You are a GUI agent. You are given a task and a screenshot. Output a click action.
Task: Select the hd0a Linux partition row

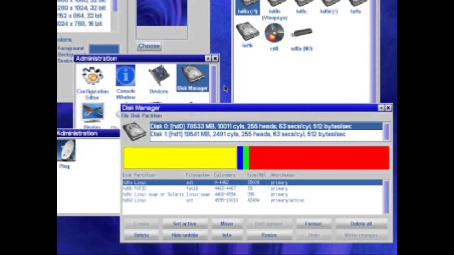coord(252,182)
